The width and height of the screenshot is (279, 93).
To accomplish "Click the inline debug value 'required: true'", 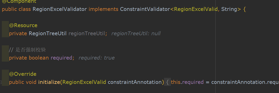I will [x=97, y=58].
